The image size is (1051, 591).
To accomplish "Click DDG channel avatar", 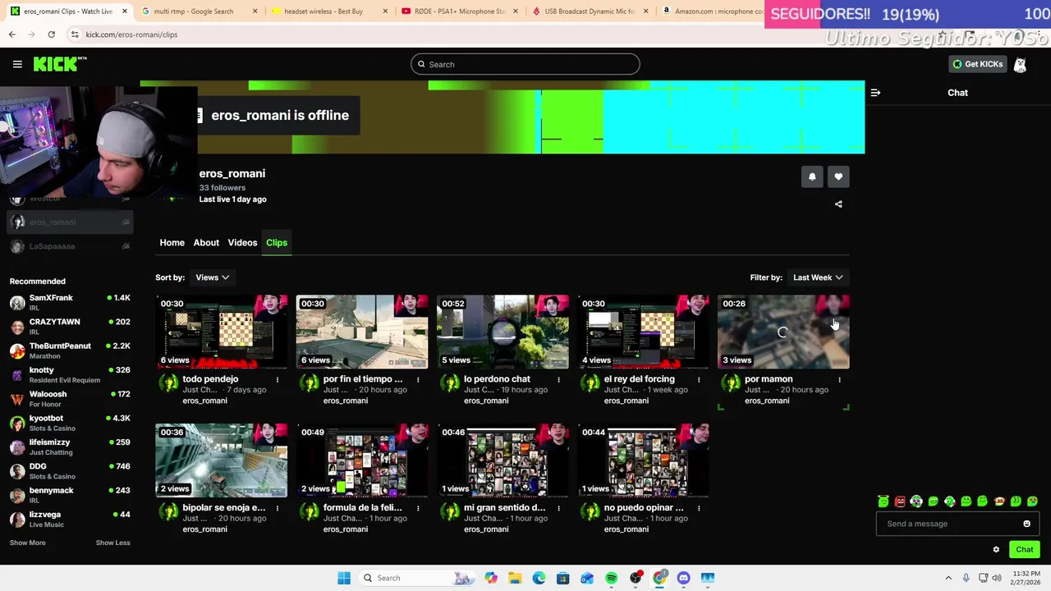I will (17, 471).
